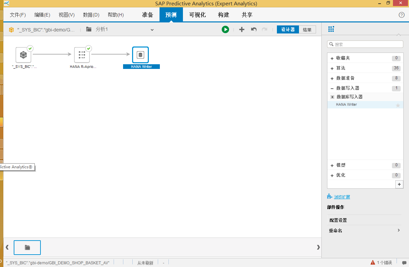Open the 编辑(E) menu
The width and height of the screenshot is (409, 267).
tap(42, 15)
